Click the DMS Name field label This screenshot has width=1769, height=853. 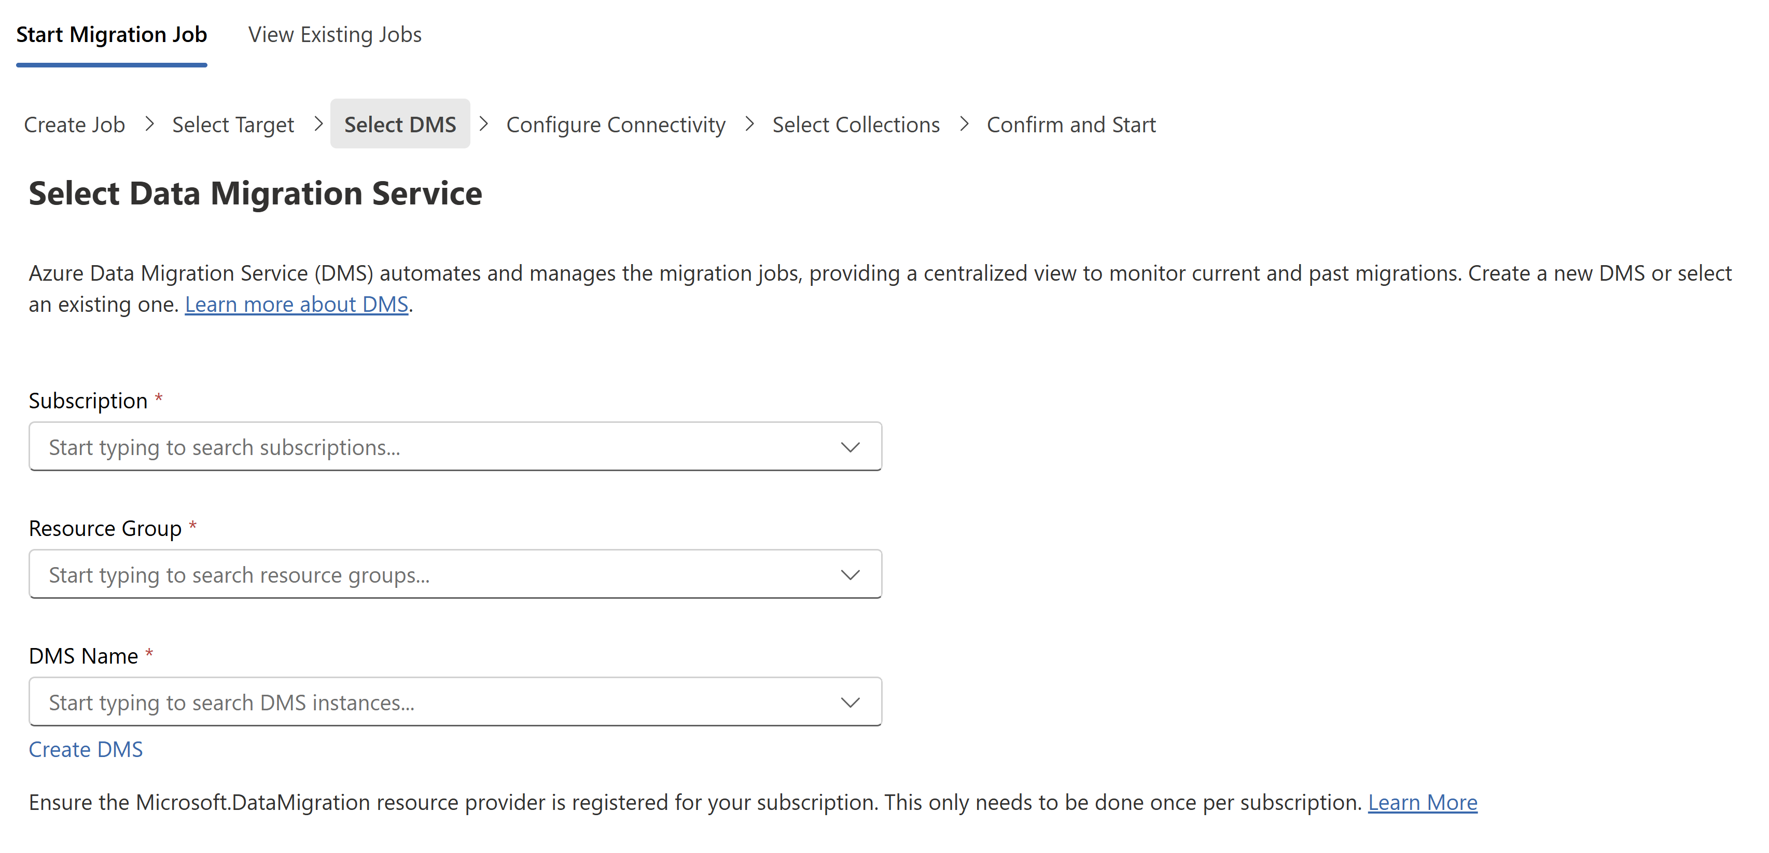83,656
